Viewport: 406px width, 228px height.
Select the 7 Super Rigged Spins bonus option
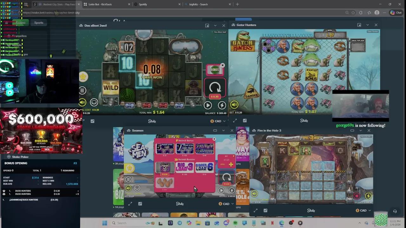185,148
